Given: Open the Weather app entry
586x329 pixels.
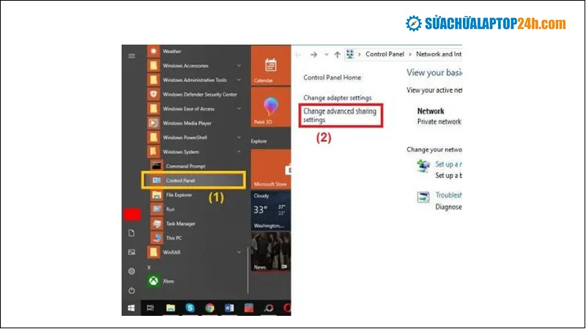Looking at the screenshot, I should 171,51.
